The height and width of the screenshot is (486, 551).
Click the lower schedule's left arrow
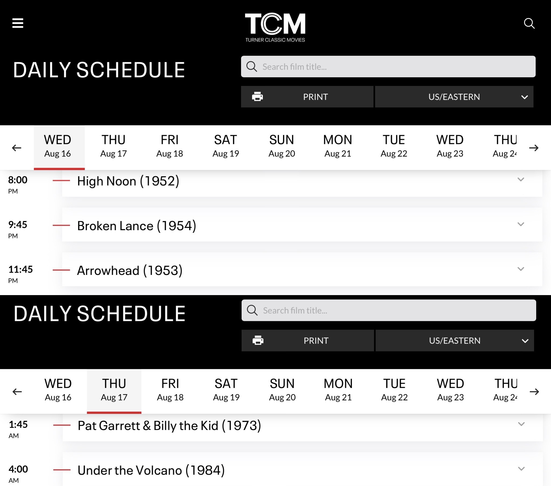pos(17,391)
